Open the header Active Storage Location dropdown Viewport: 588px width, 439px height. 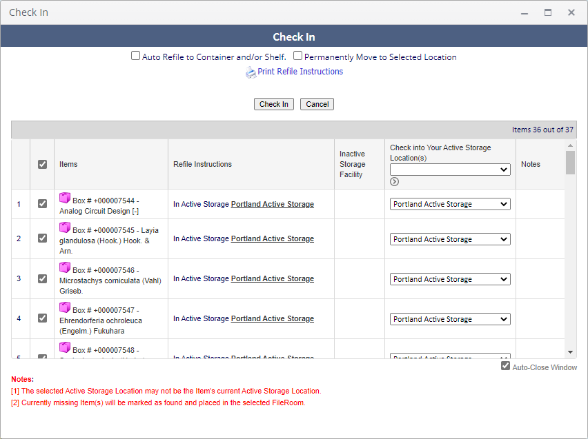450,170
